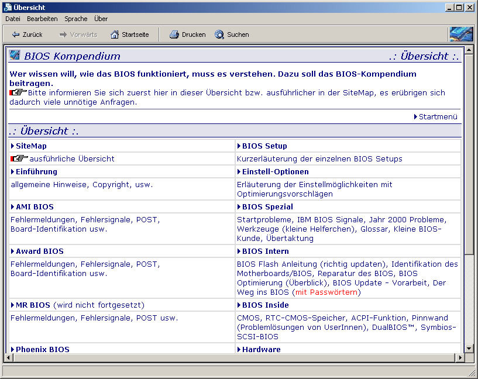478x379 pixels.
Task: Click the Suchen magnifier icon
Action: (219, 35)
